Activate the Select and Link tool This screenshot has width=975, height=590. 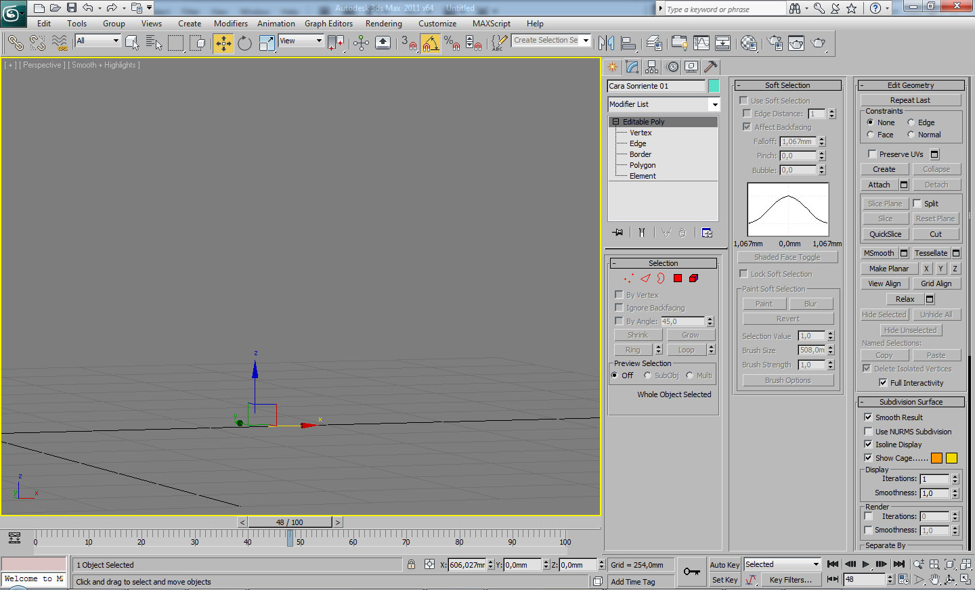point(15,43)
